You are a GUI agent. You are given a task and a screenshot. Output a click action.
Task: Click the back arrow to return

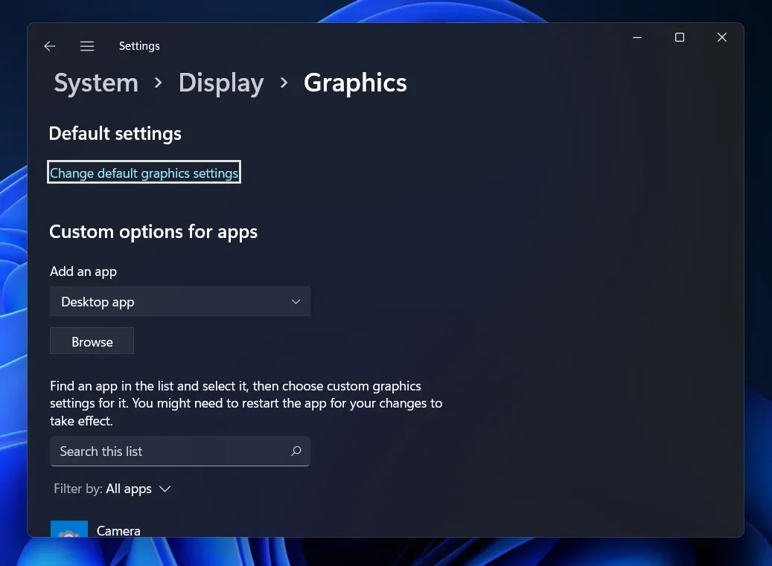pyautogui.click(x=49, y=45)
